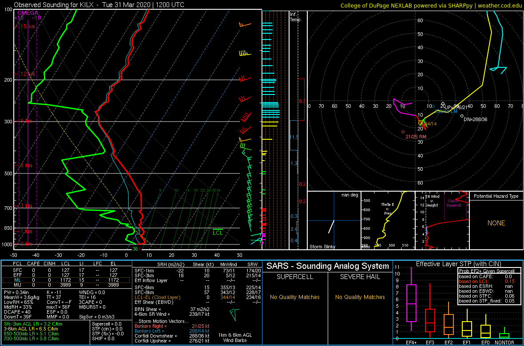This screenshot has height=346, width=524.
Task: Click the Corfidi Upshear vector entry
Action: [172, 341]
